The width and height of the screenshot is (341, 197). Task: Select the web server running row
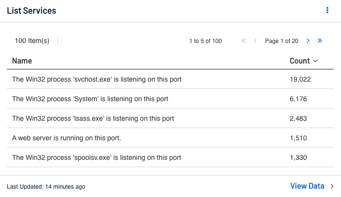pyautogui.click(x=67, y=138)
